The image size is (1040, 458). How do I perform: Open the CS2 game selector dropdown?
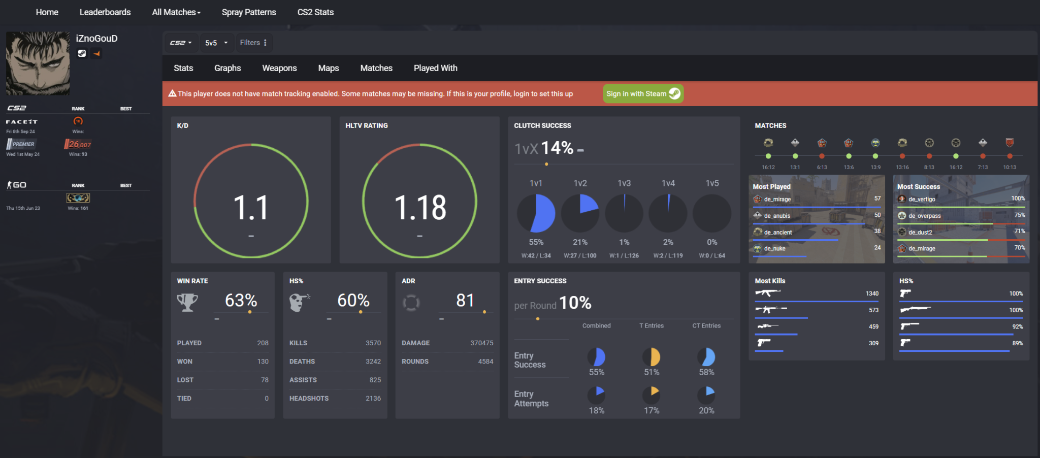181,43
